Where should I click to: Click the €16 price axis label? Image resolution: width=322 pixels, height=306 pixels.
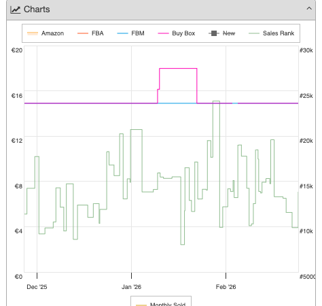click(17, 96)
